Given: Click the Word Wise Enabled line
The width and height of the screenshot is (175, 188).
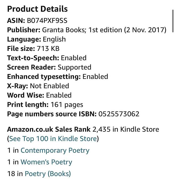Looking at the screenshot, I should 39,95.
